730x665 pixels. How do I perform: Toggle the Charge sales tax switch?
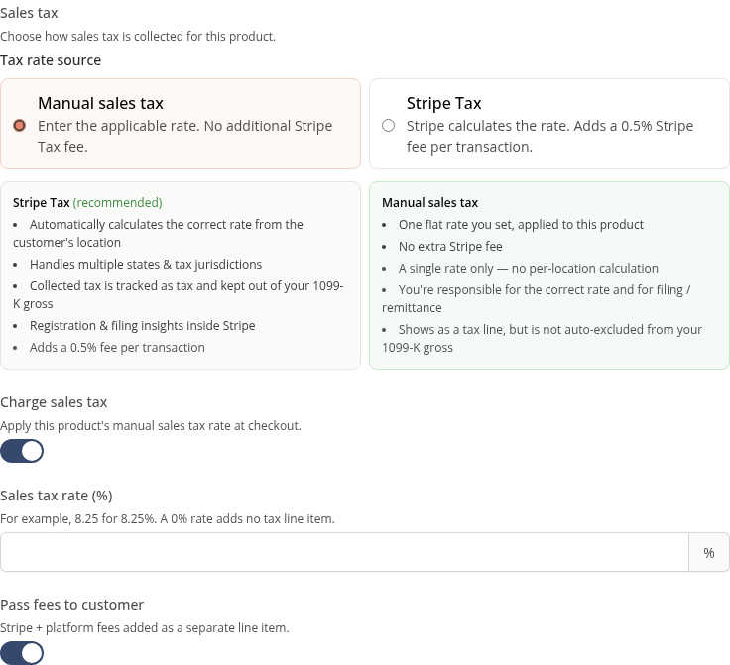point(22,451)
